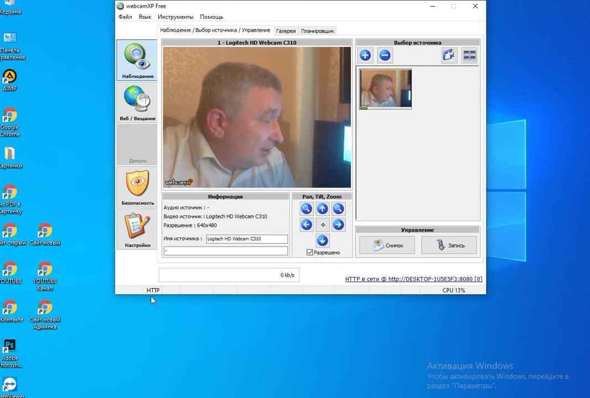Open the Картинки desktop folder
This screenshot has width=590, height=398.
(x=10, y=158)
